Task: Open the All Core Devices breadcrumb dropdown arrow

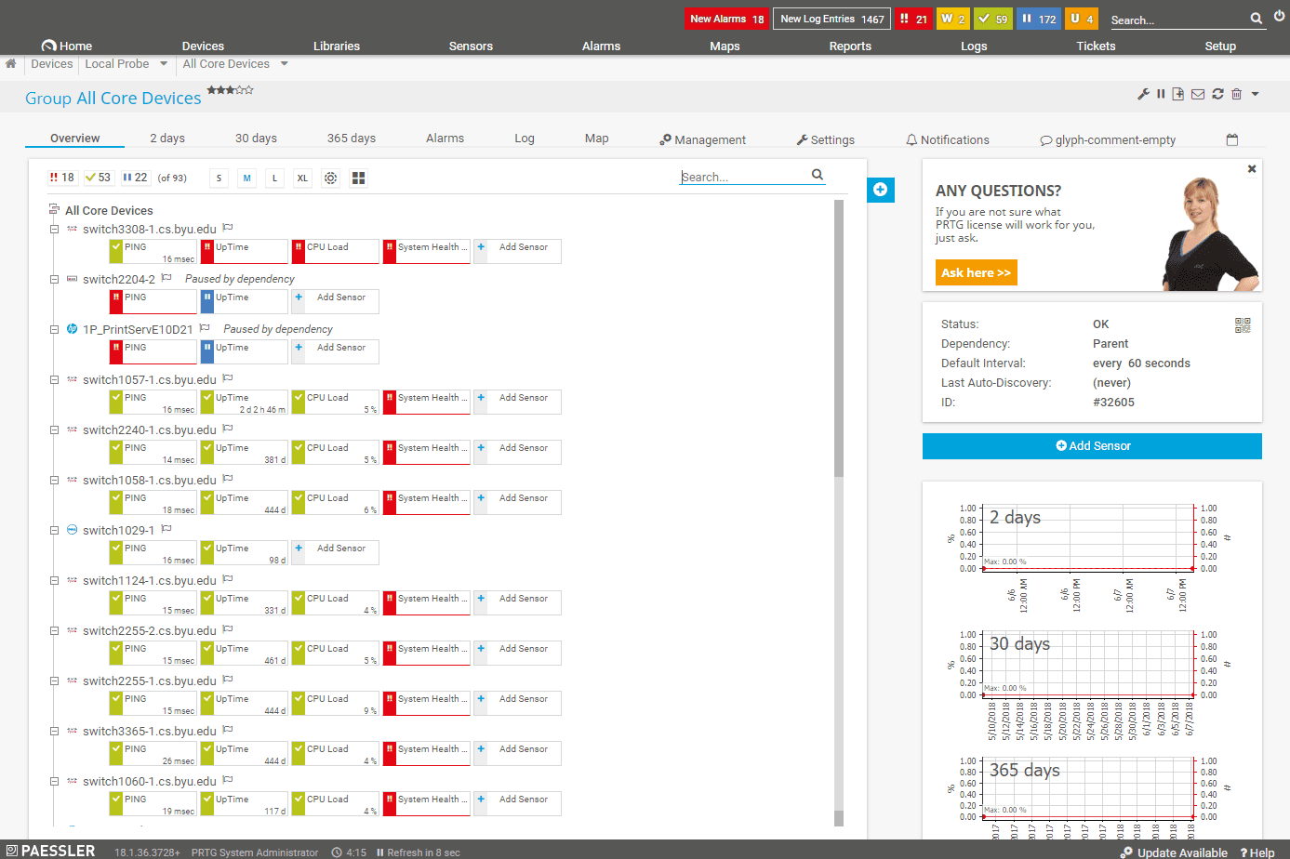Action: (x=285, y=64)
